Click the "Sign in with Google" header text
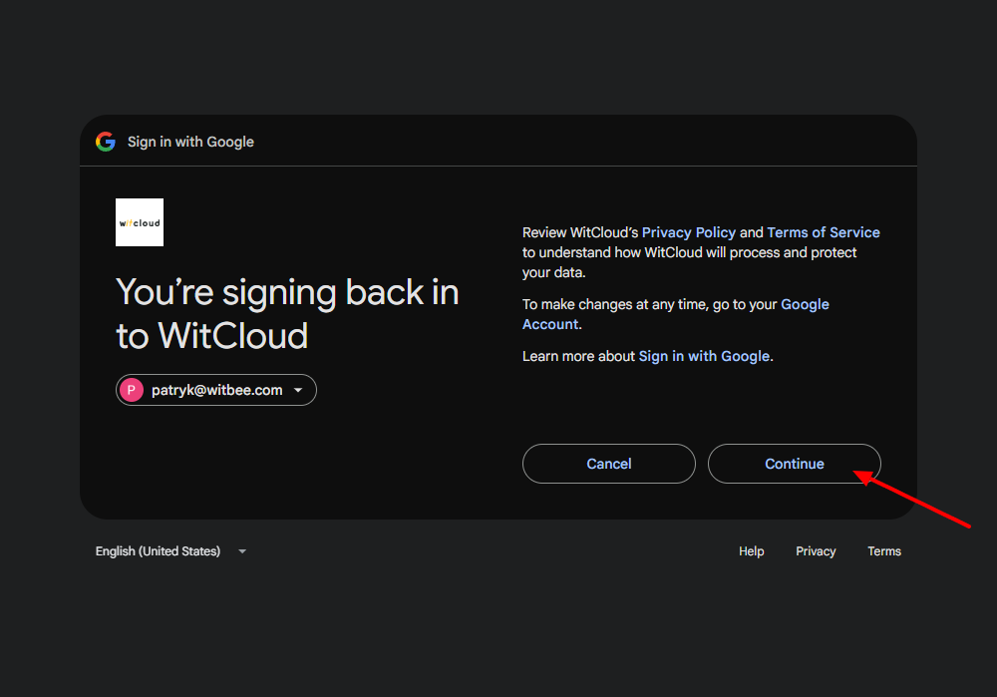The width and height of the screenshot is (997, 697). [x=190, y=142]
